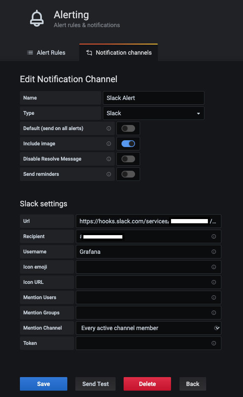Viewport: 243px width, 397px height.
Task: Click the Notification channels tab icon
Action: coord(89,53)
